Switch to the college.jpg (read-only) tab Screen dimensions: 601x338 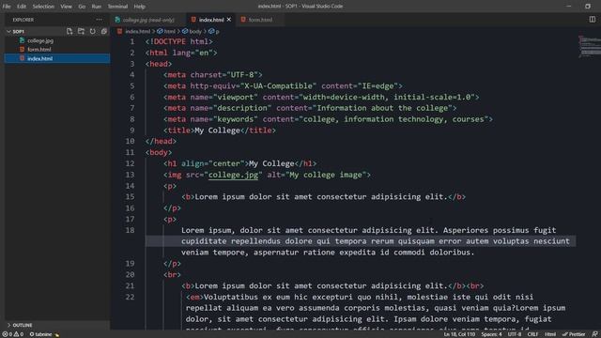pos(148,20)
